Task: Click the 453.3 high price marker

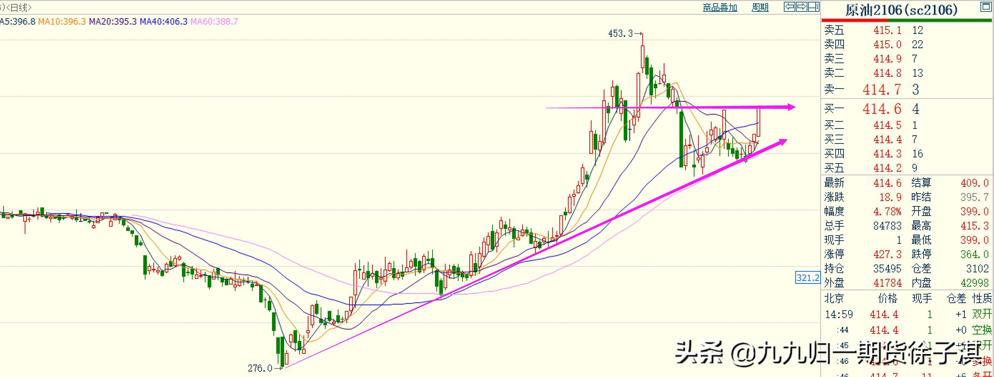Action: (x=620, y=34)
